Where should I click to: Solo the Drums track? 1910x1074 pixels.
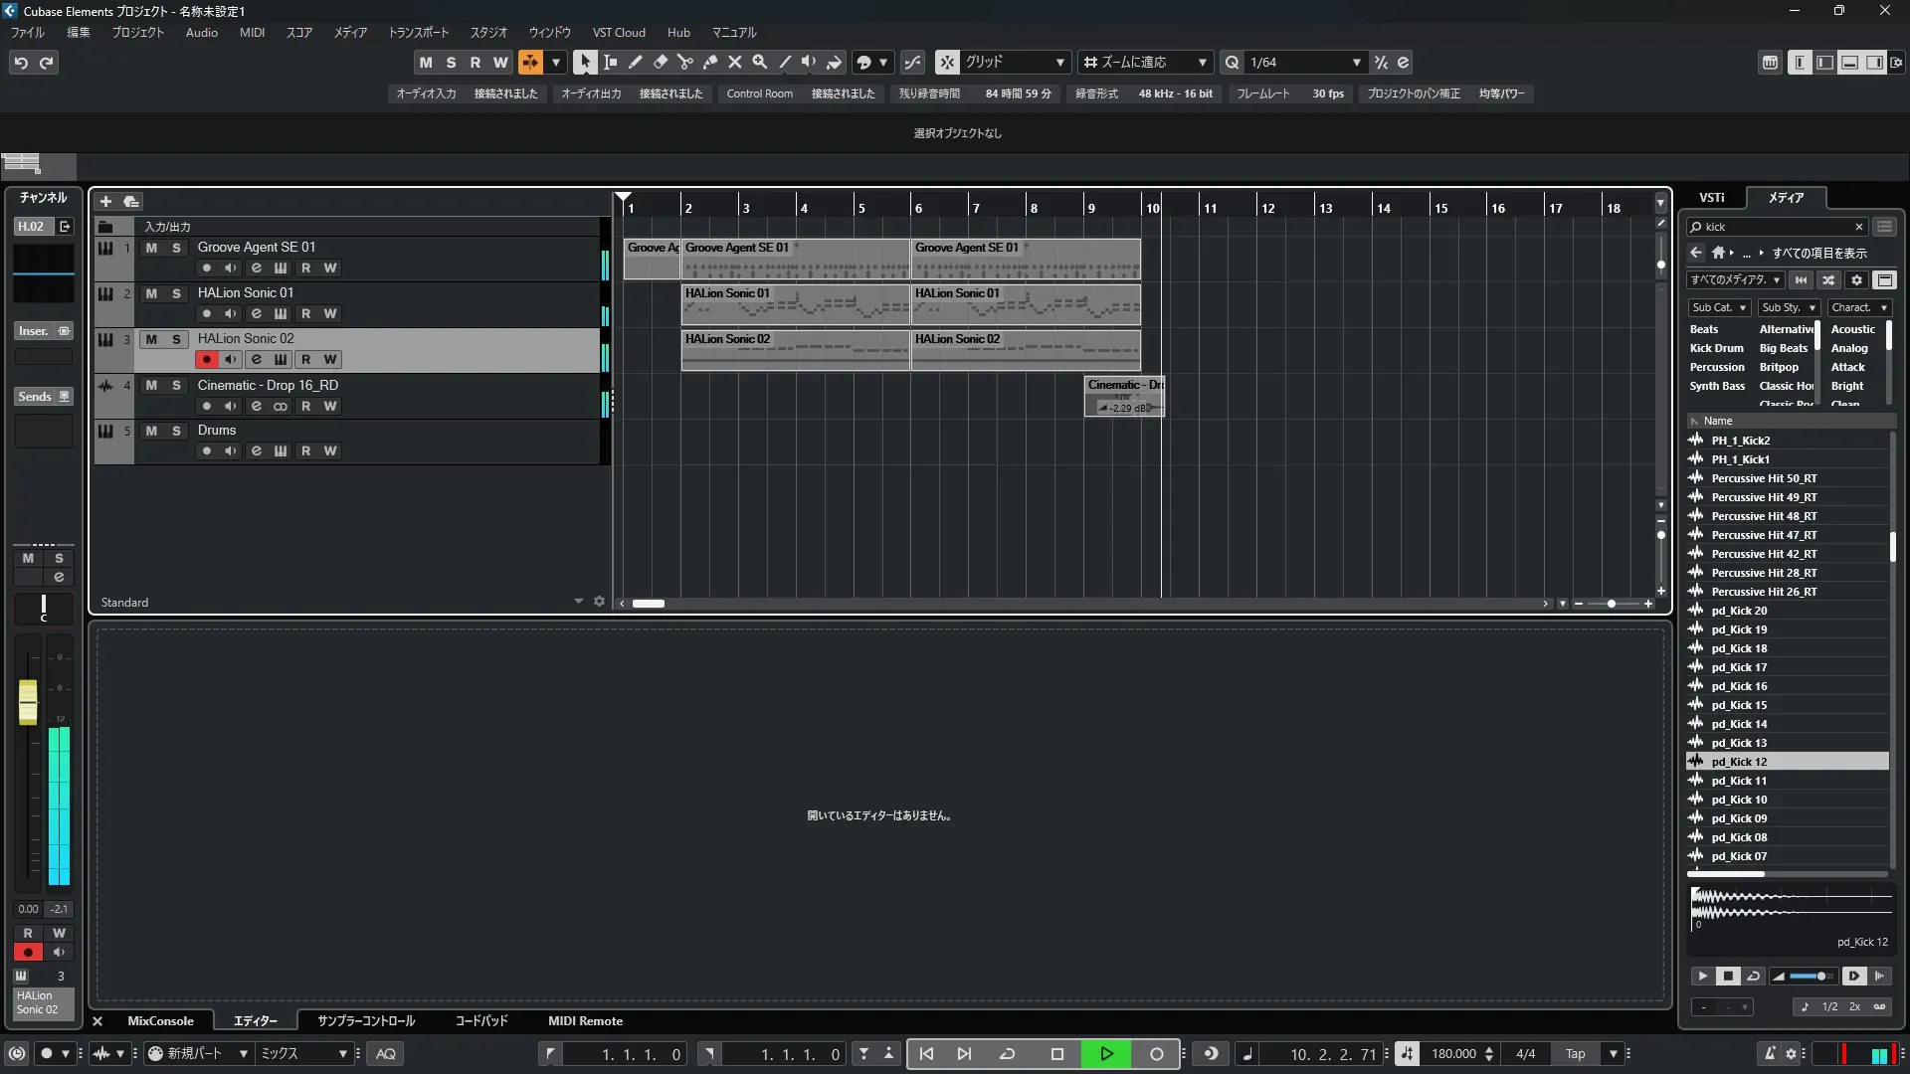(x=176, y=431)
